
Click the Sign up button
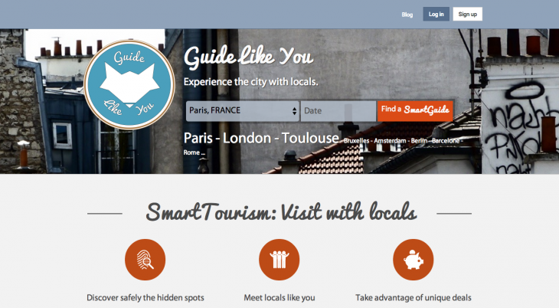click(x=467, y=15)
